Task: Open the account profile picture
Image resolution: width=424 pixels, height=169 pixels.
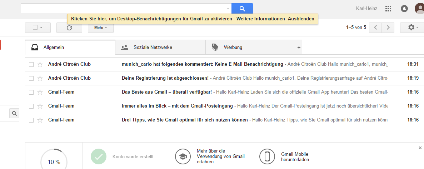Action: tap(419, 9)
